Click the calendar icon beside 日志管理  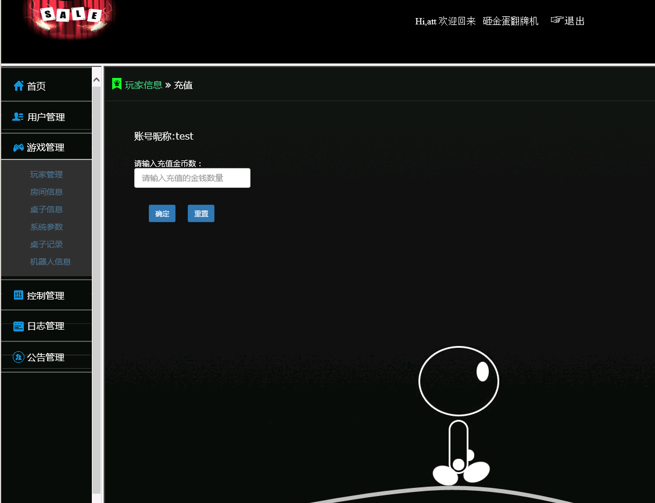tap(18, 326)
